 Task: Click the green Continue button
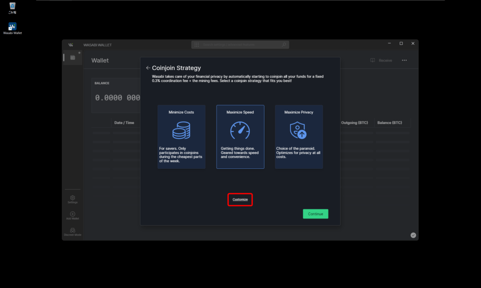pos(315,214)
